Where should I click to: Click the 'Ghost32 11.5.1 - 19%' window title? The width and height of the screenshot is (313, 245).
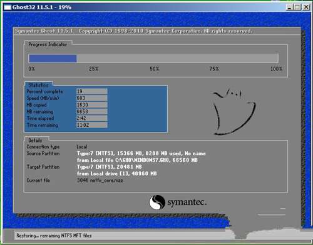[42, 7]
